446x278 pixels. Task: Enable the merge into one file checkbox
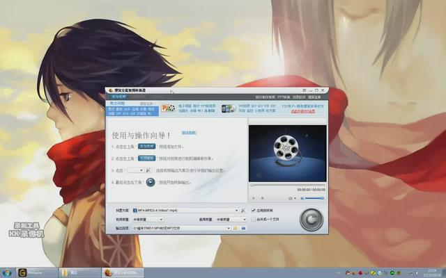point(254,220)
